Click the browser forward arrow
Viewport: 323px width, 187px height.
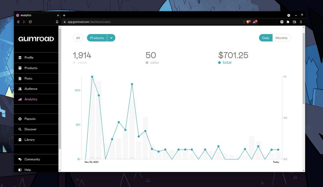click(x=24, y=22)
